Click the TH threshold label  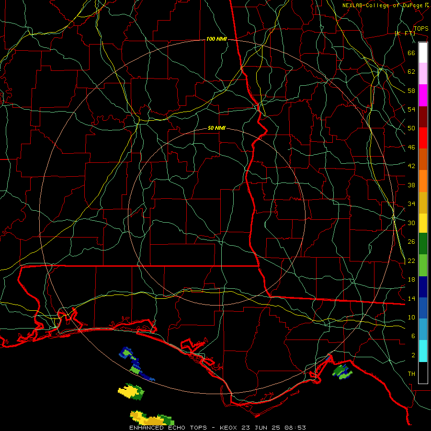coord(411,374)
